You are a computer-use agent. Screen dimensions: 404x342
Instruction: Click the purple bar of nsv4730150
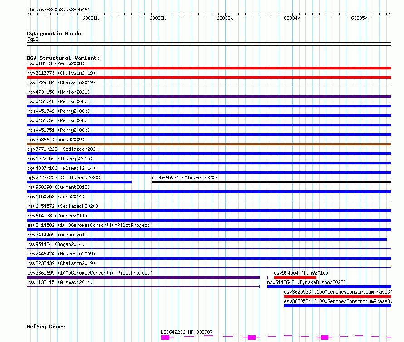[209, 96]
